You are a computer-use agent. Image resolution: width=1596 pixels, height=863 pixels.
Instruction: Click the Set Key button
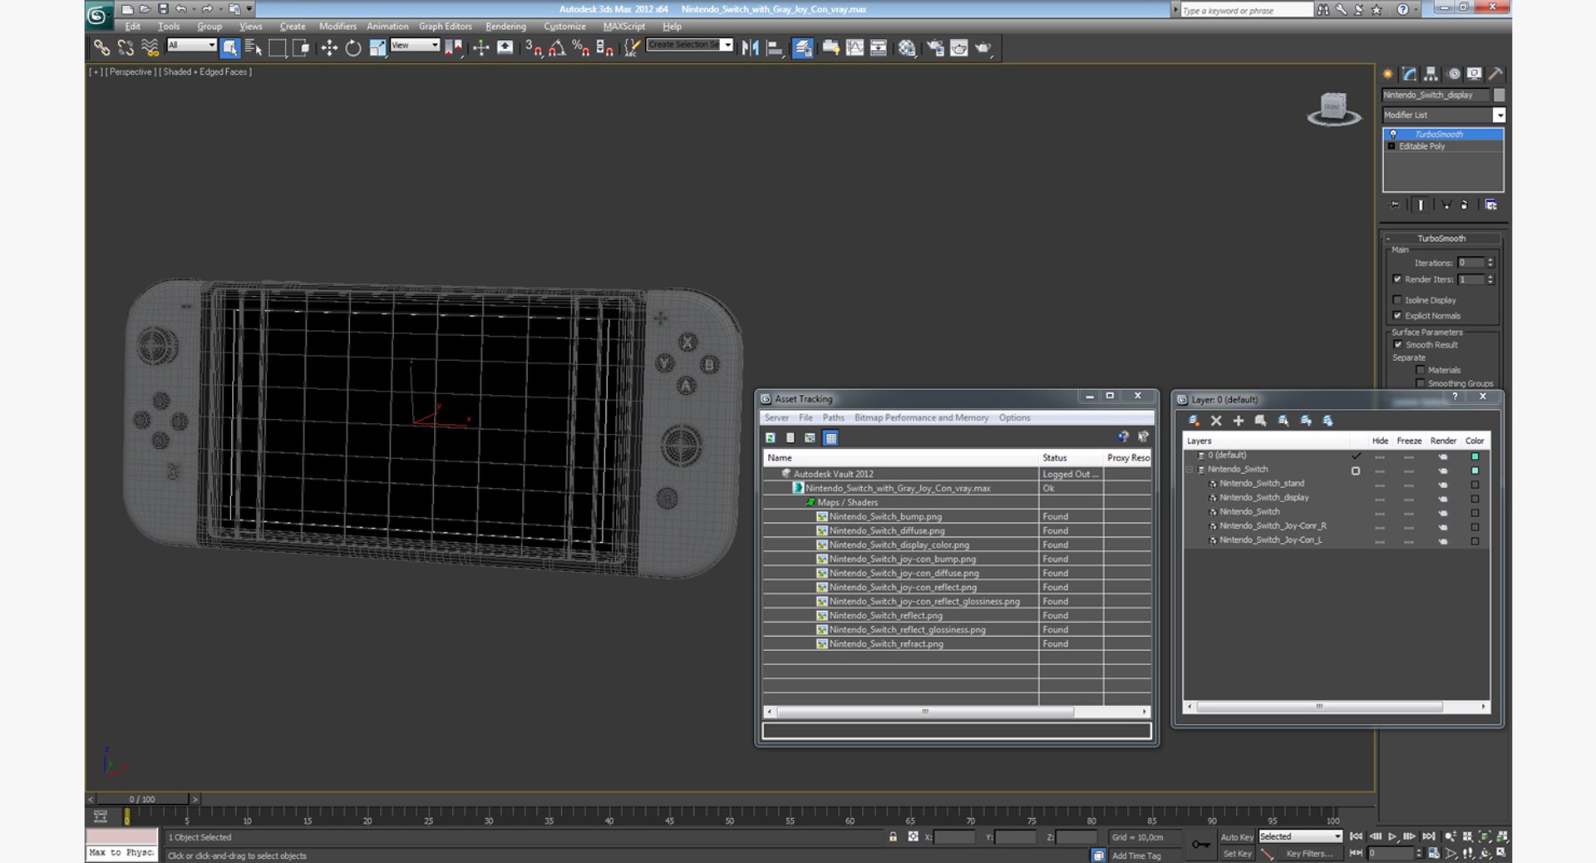(1237, 853)
